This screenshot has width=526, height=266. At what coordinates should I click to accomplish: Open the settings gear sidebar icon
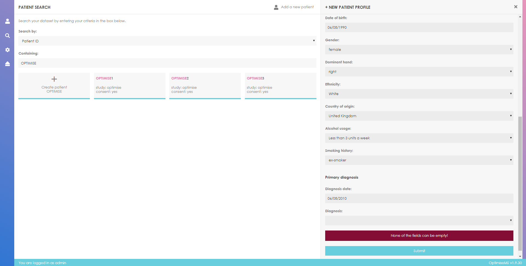pyautogui.click(x=7, y=50)
